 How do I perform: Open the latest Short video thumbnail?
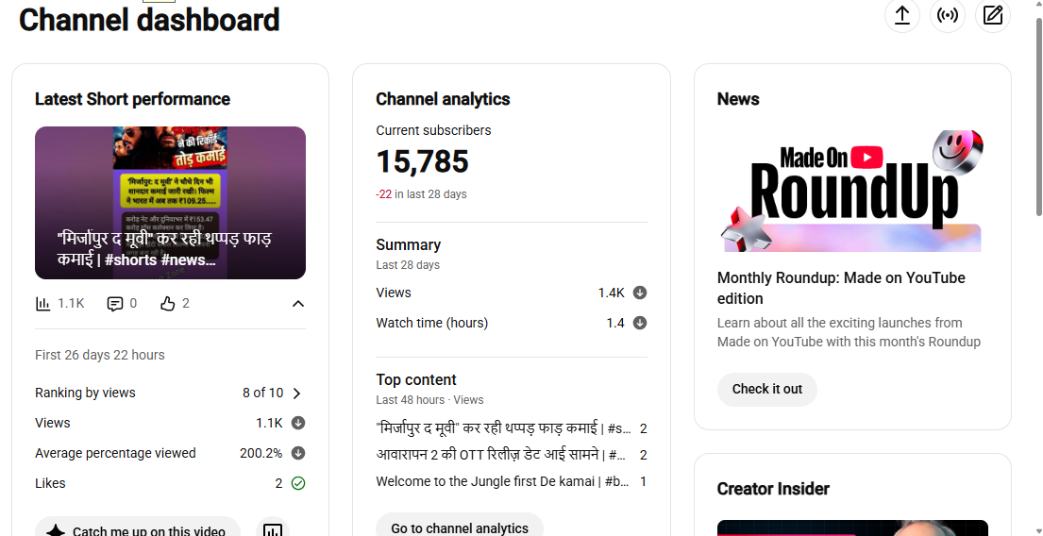click(x=170, y=203)
